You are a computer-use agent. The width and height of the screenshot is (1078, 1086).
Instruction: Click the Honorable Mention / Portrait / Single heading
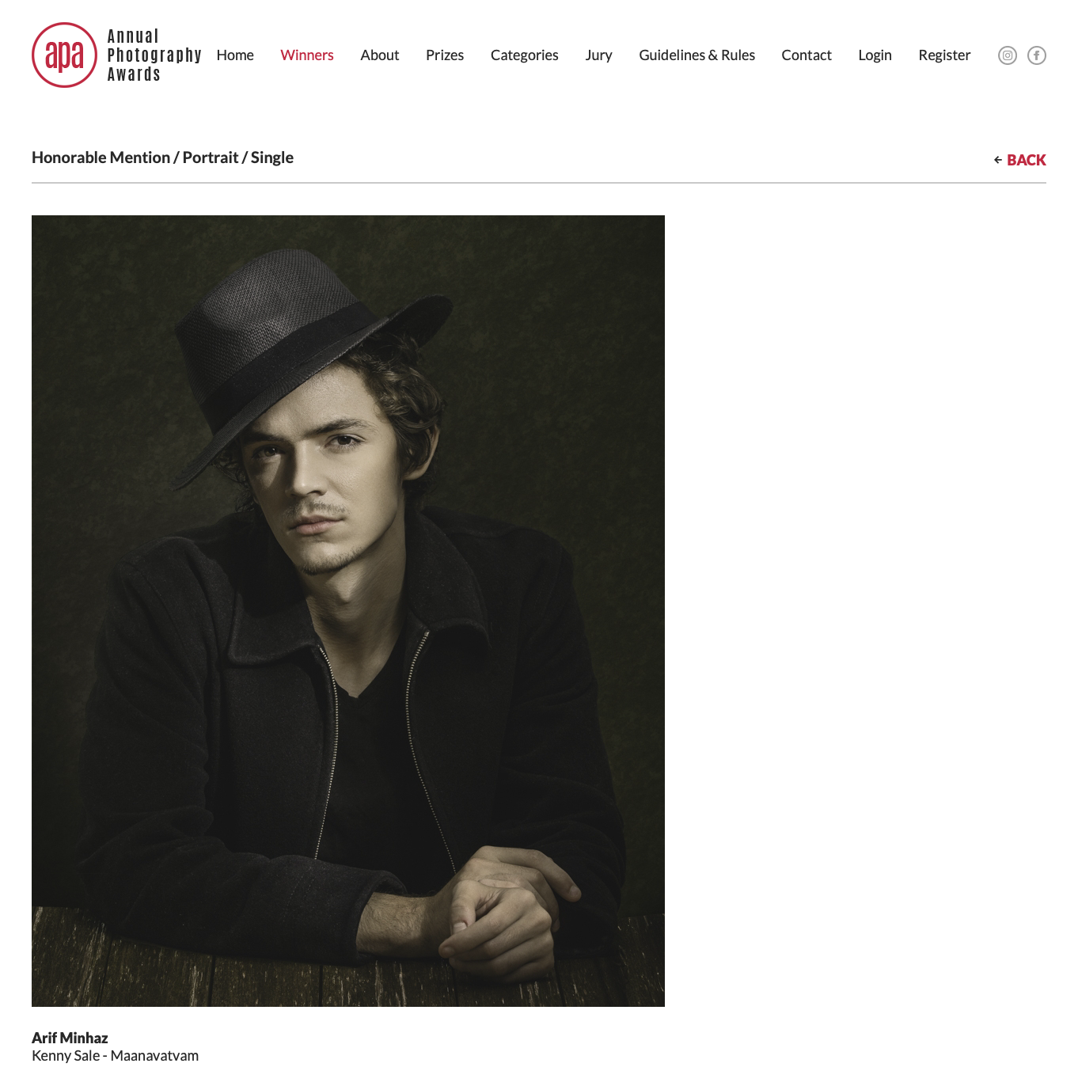[162, 158]
